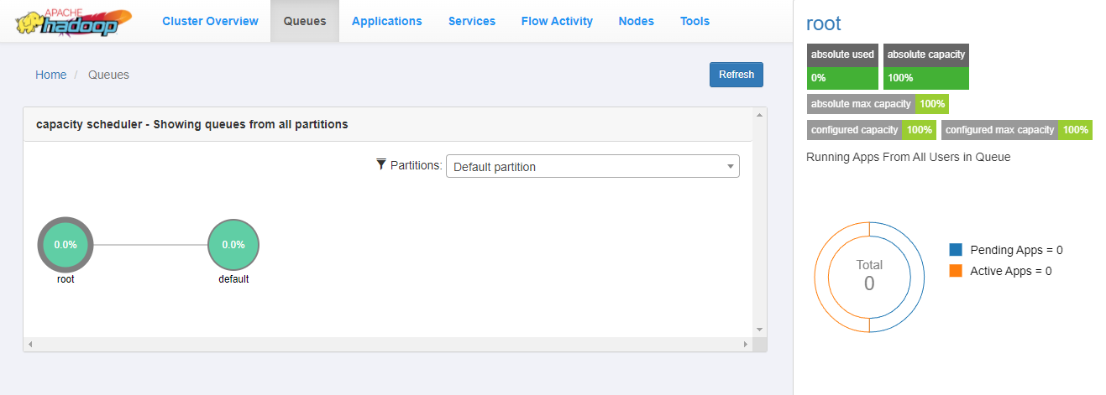The width and height of the screenshot is (1106, 395).
Task: Switch to the Applications tab
Action: pos(387,21)
